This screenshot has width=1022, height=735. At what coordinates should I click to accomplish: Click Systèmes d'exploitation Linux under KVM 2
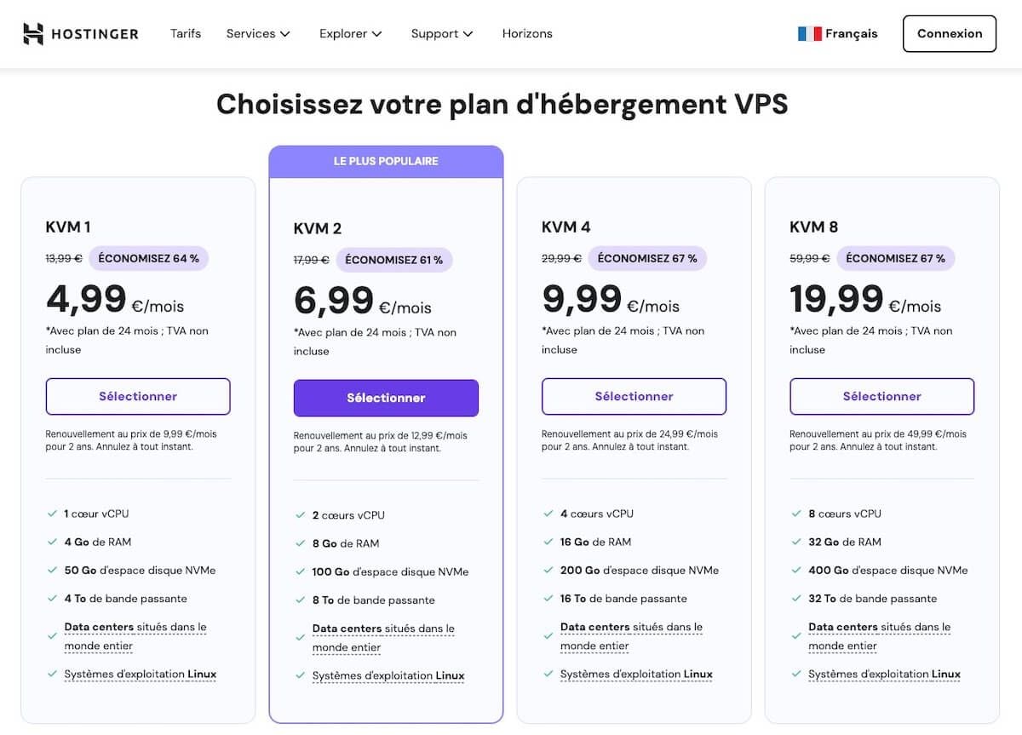coord(388,675)
